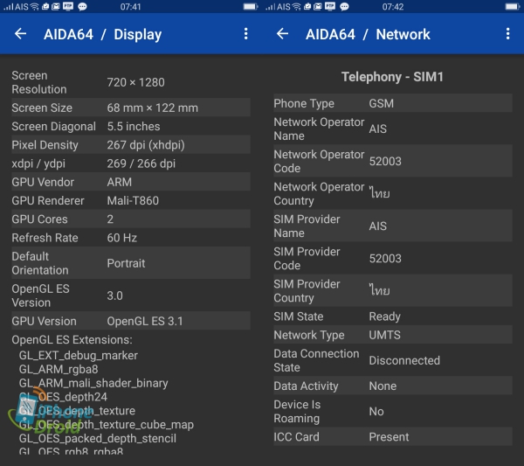Open overflow menu on Network screen

[507, 33]
